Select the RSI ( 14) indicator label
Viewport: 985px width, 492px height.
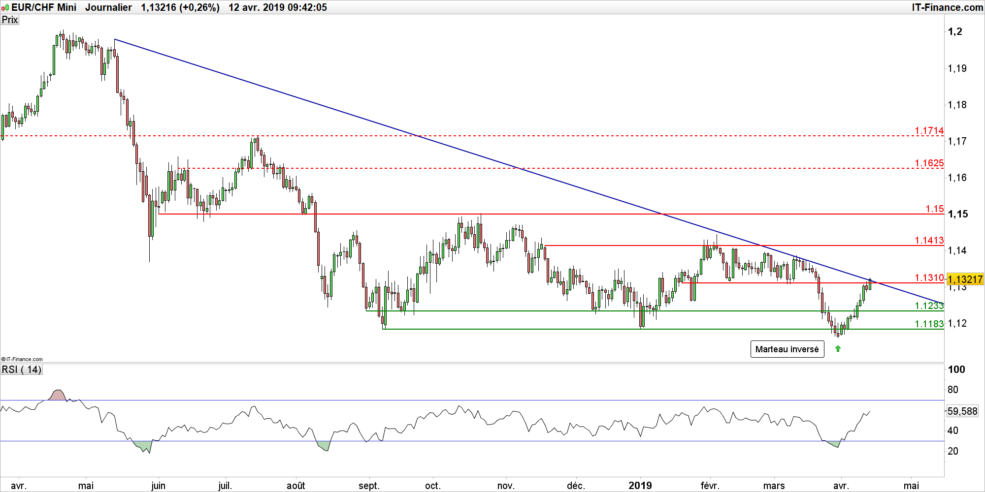pos(22,369)
